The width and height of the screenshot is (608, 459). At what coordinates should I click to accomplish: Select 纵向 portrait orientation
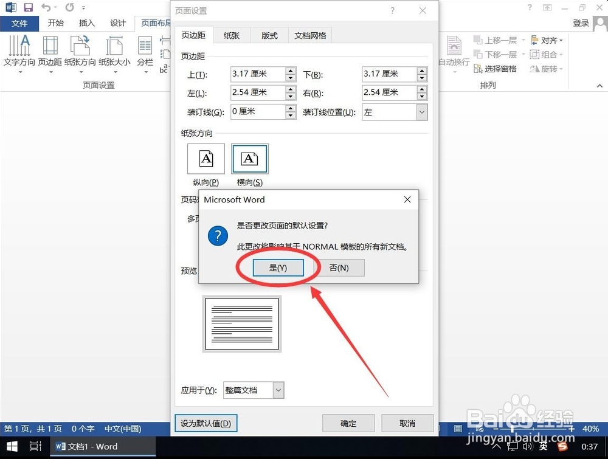(x=206, y=159)
